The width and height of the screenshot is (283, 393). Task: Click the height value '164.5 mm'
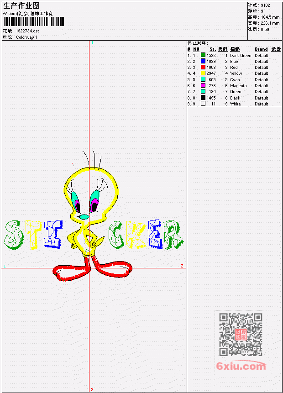tap(270, 17)
